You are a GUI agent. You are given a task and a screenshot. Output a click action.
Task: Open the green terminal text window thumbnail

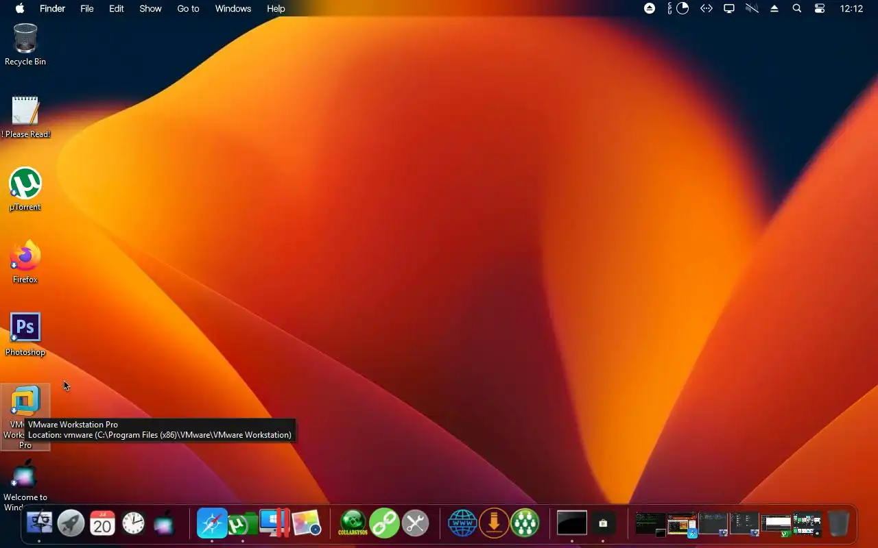click(650, 524)
